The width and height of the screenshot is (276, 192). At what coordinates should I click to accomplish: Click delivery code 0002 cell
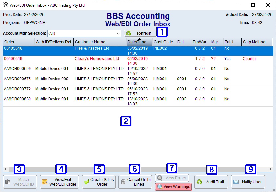point(182,99)
